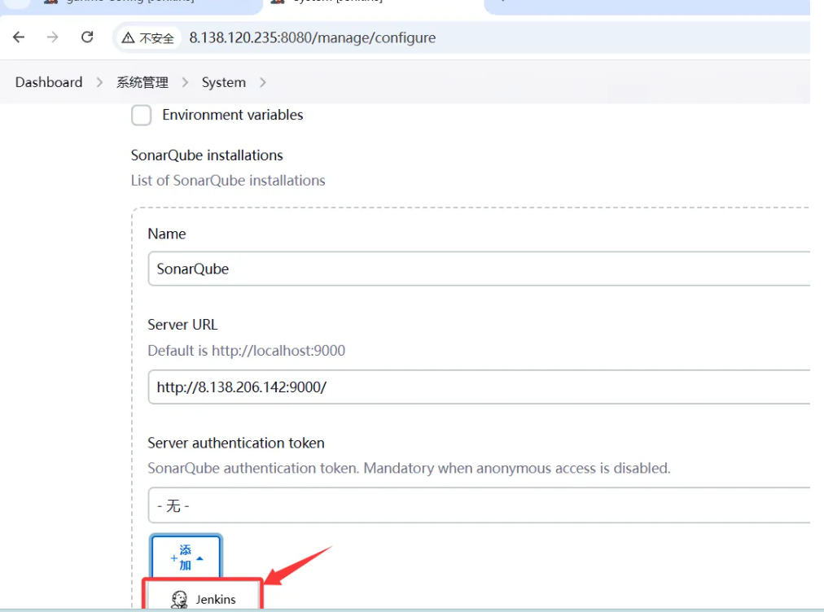Edit the SonarQube Name field
This screenshot has width=824, height=612.
(x=479, y=269)
